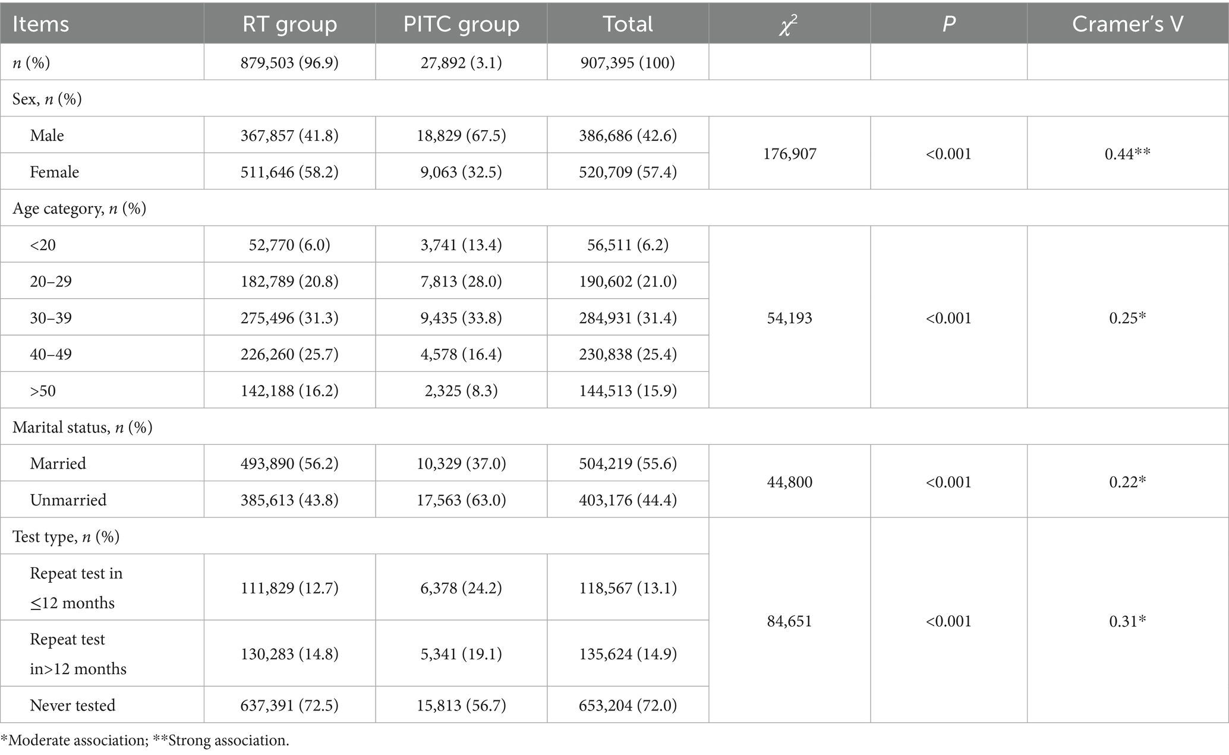Select the P column header

[x=948, y=24]
